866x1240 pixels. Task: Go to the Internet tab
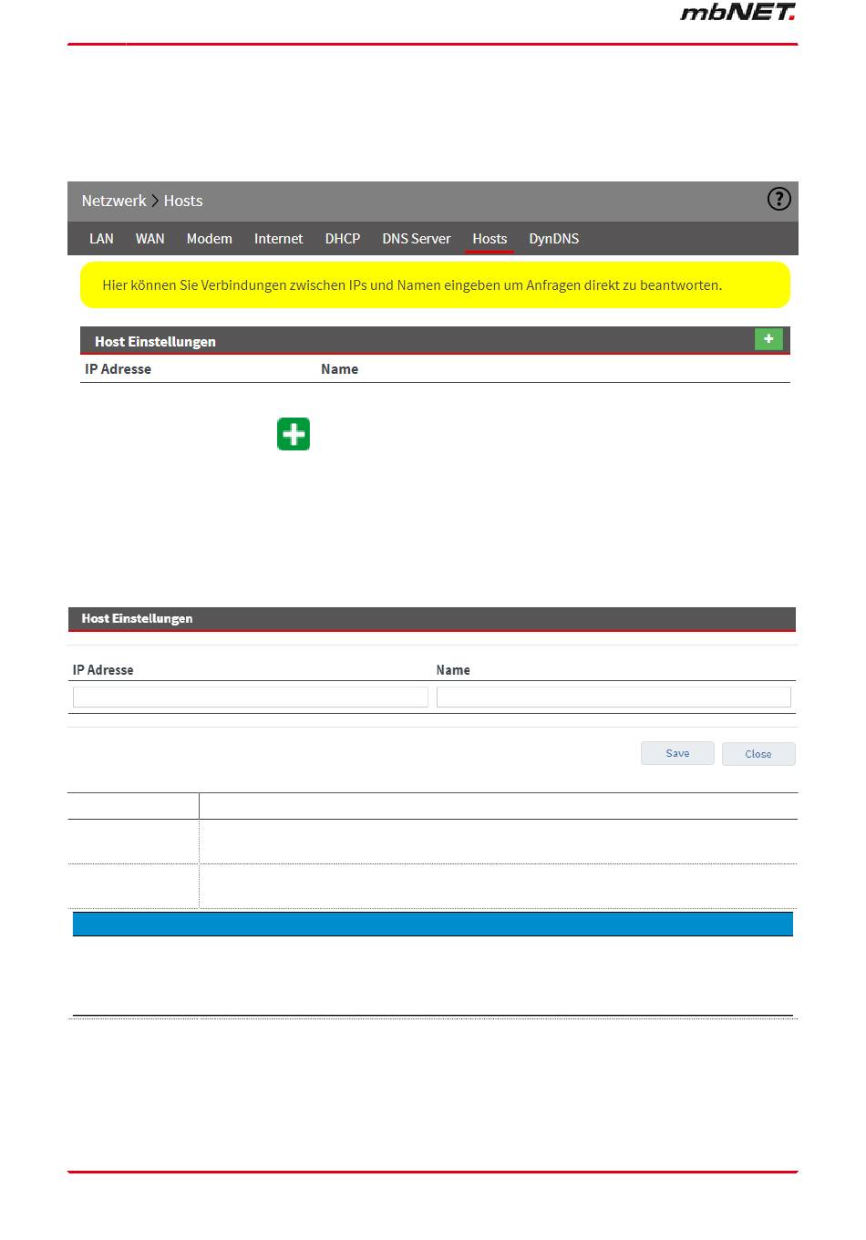(x=278, y=239)
